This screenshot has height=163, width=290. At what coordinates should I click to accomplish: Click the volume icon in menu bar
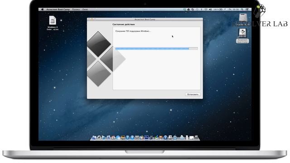(210, 10)
